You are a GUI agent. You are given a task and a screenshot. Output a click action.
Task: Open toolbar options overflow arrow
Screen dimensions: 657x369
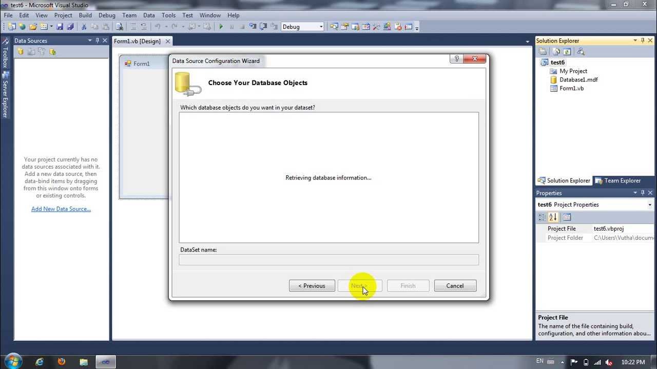click(x=417, y=27)
